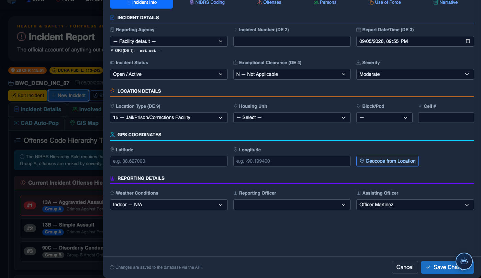
Task: Open the Block/Pod dropdown
Action: point(384,117)
